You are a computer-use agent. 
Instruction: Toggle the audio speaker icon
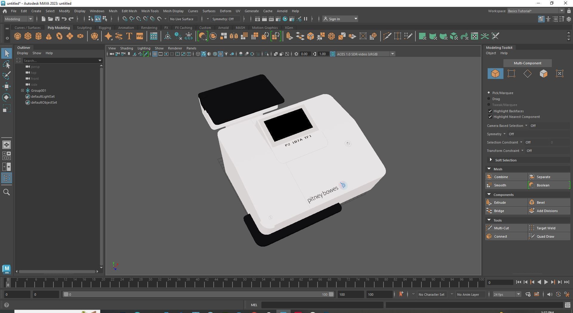550,295
